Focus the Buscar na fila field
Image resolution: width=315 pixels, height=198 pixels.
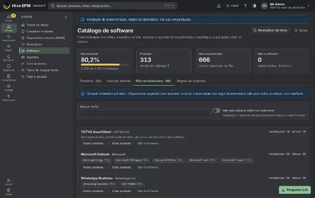(145, 114)
